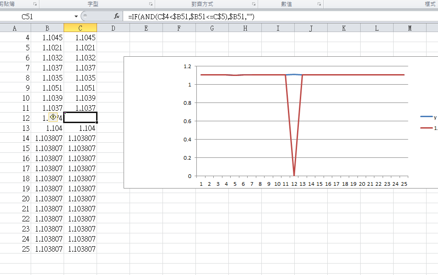Viewport: 438px width, 275px height.
Task: Select cell with 1.1051 in column B
Action: 47,88
